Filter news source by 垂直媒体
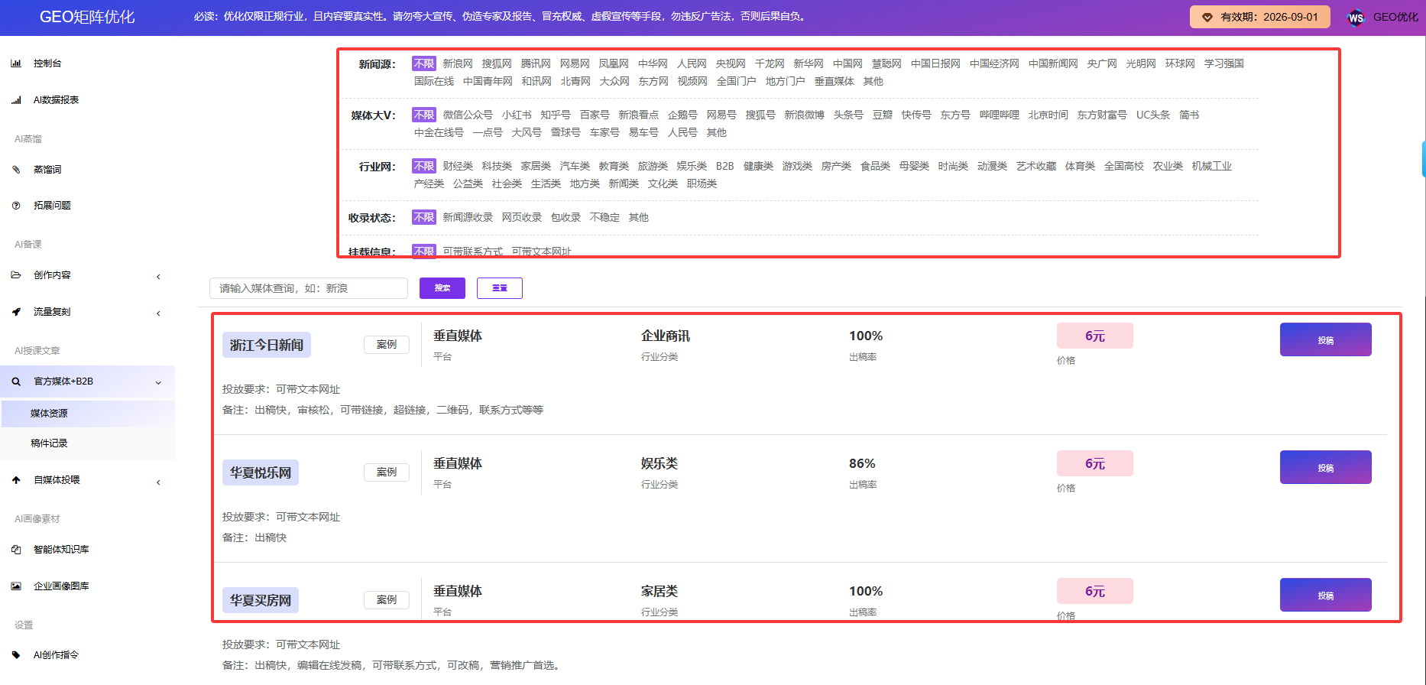The height and width of the screenshot is (685, 1426). pos(834,81)
